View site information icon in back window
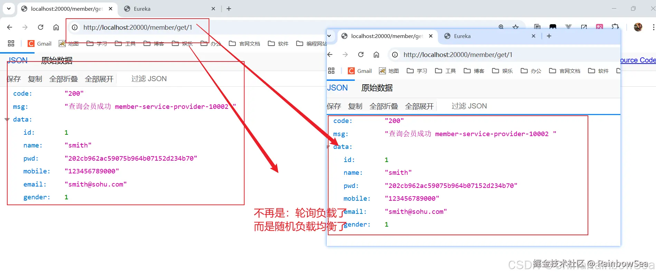This screenshot has height=276, width=656. click(x=75, y=27)
